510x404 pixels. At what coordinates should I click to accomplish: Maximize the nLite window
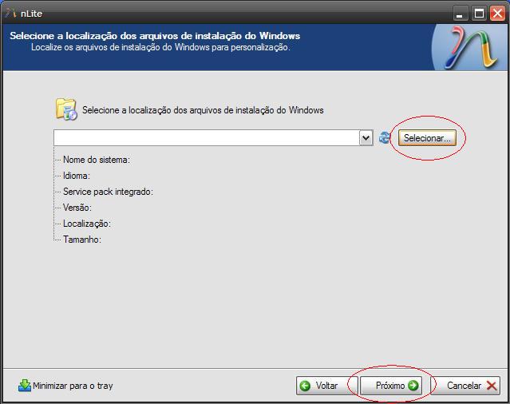[x=479, y=14]
